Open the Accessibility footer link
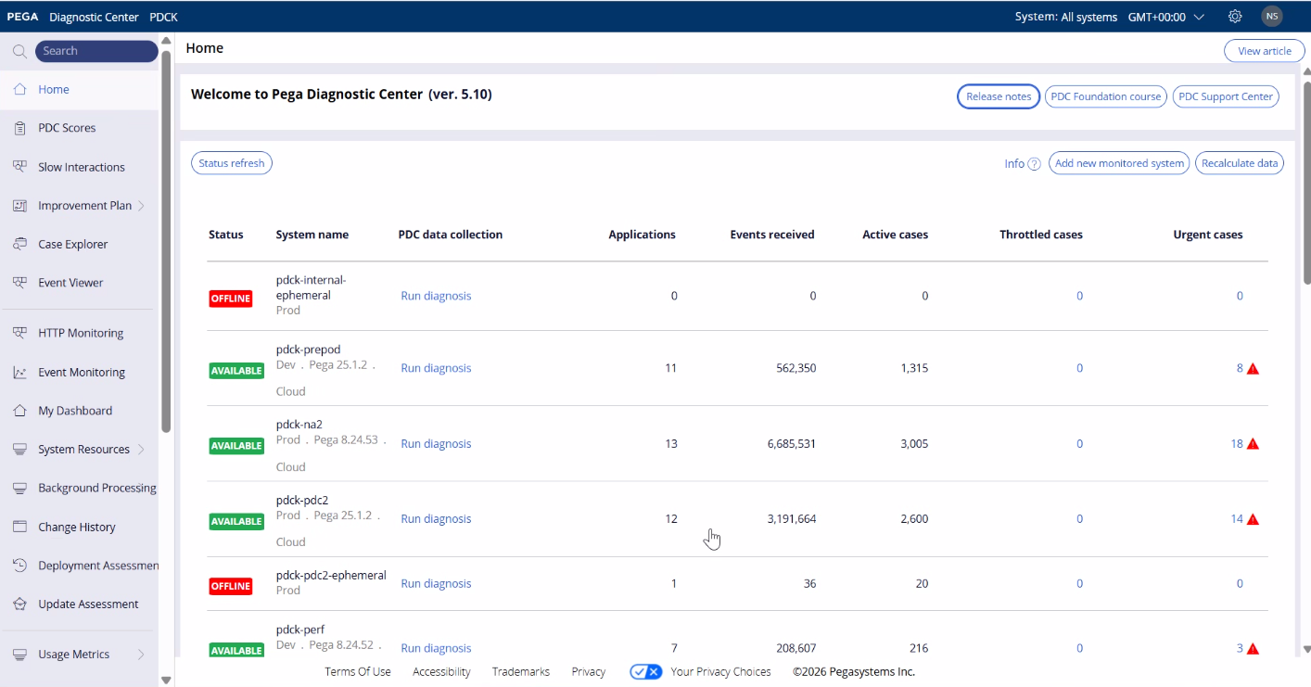Viewport: 1311px width, 687px height. point(441,672)
